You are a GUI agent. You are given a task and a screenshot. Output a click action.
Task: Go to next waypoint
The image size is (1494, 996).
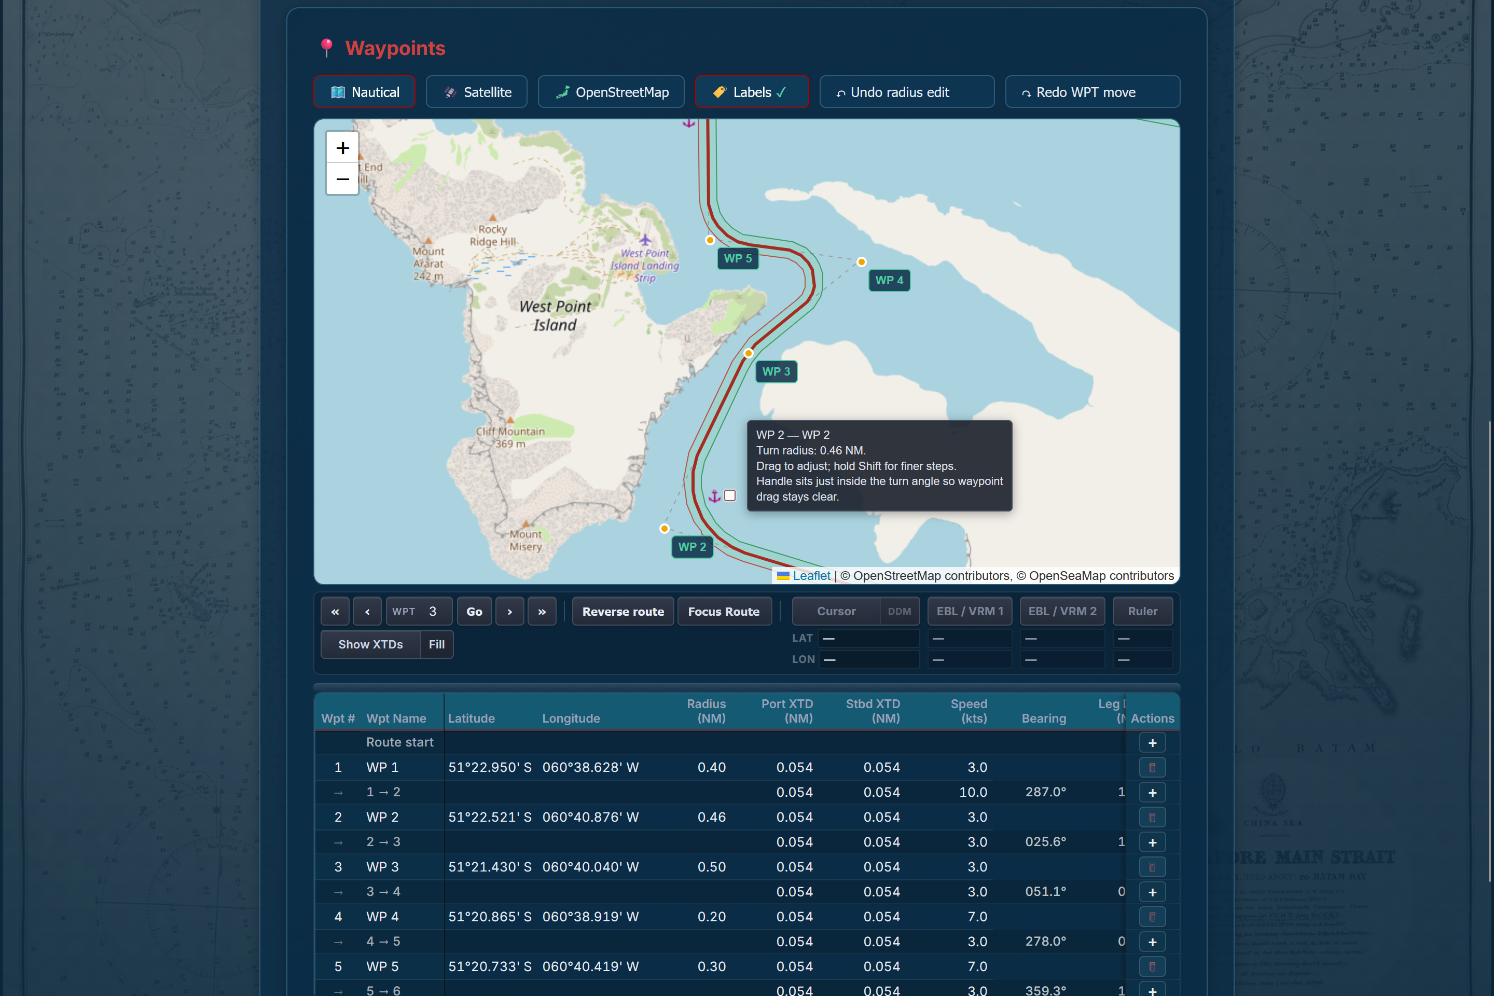click(x=509, y=611)
